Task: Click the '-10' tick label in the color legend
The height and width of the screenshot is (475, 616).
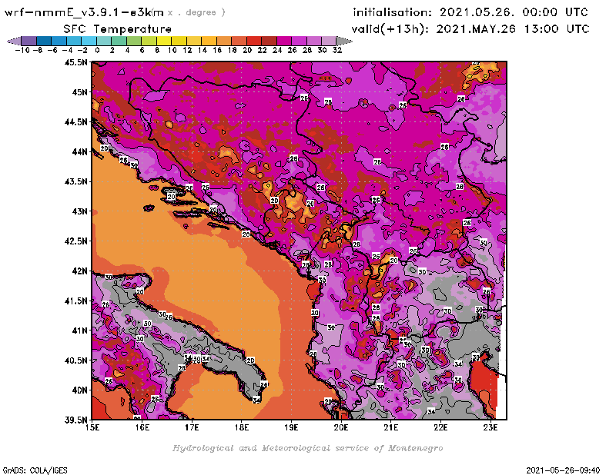Action: [22, 50]
